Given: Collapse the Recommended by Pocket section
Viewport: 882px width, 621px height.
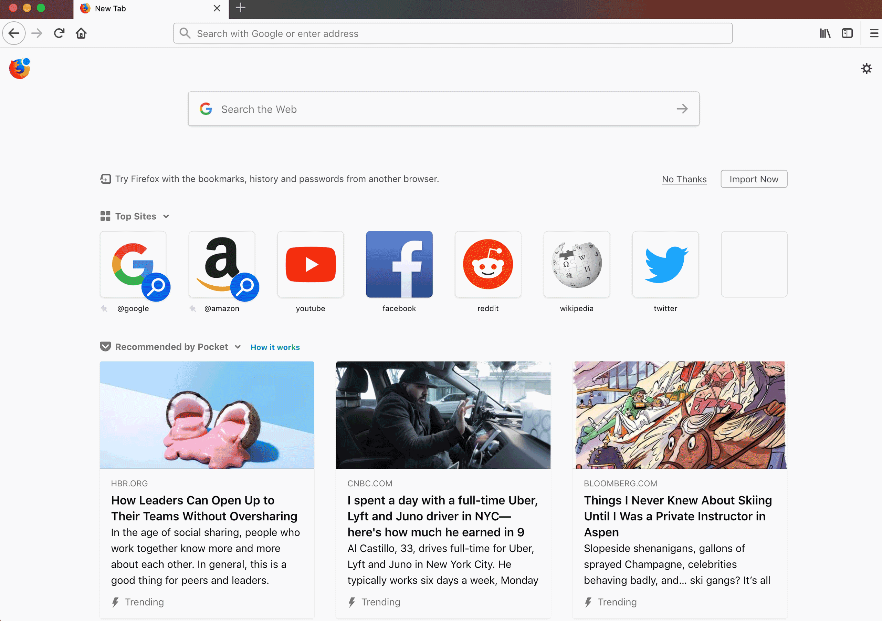Looking at the screenshot, I should pos(238,347).
